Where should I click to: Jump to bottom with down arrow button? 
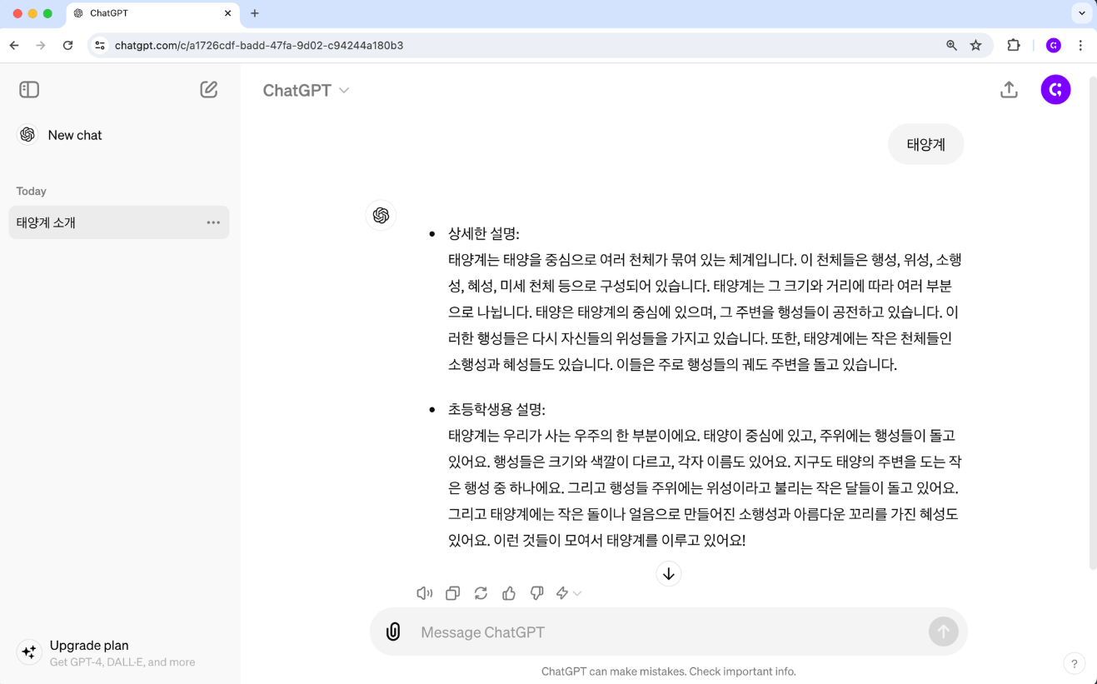(668, 574)
